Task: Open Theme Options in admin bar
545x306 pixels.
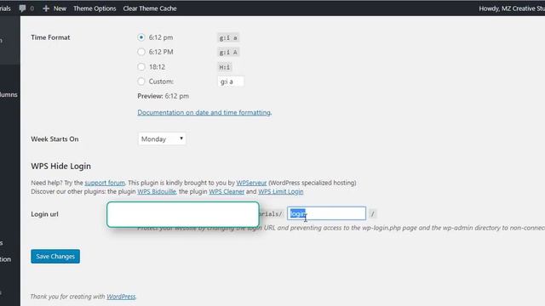Action: click(95, 8)
